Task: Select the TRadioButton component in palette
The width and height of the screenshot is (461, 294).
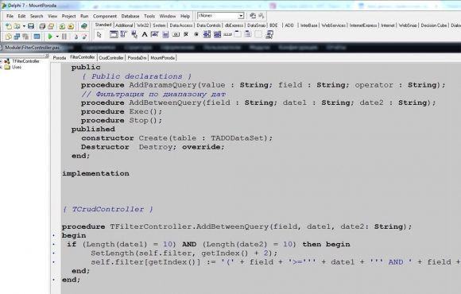Action: tap(196, 34)
